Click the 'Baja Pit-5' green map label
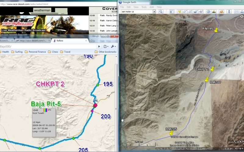244x152 pixels. coord(46,104)
